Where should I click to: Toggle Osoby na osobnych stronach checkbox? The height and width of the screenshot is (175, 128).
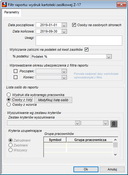coord(74,25)
